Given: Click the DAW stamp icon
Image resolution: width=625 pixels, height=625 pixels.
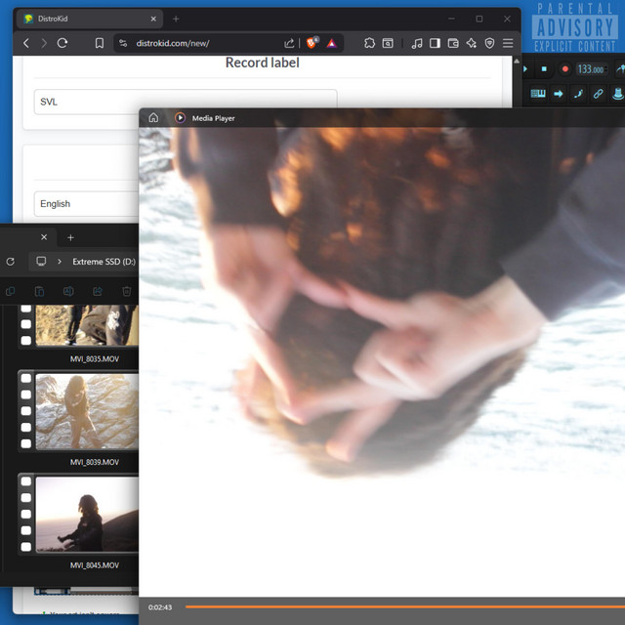Looking at the screenshot, I should [618, 94].
